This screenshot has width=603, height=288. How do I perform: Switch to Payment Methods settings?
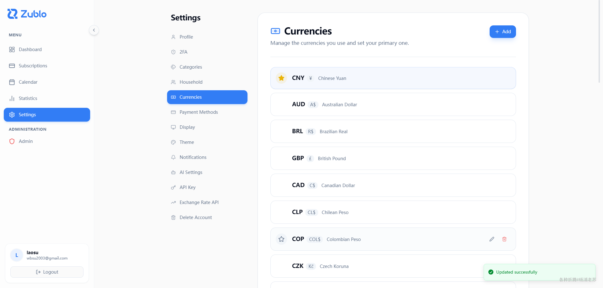(198, 112)
